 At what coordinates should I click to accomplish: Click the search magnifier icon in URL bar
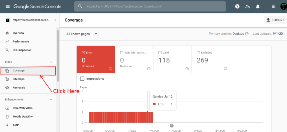80,6
